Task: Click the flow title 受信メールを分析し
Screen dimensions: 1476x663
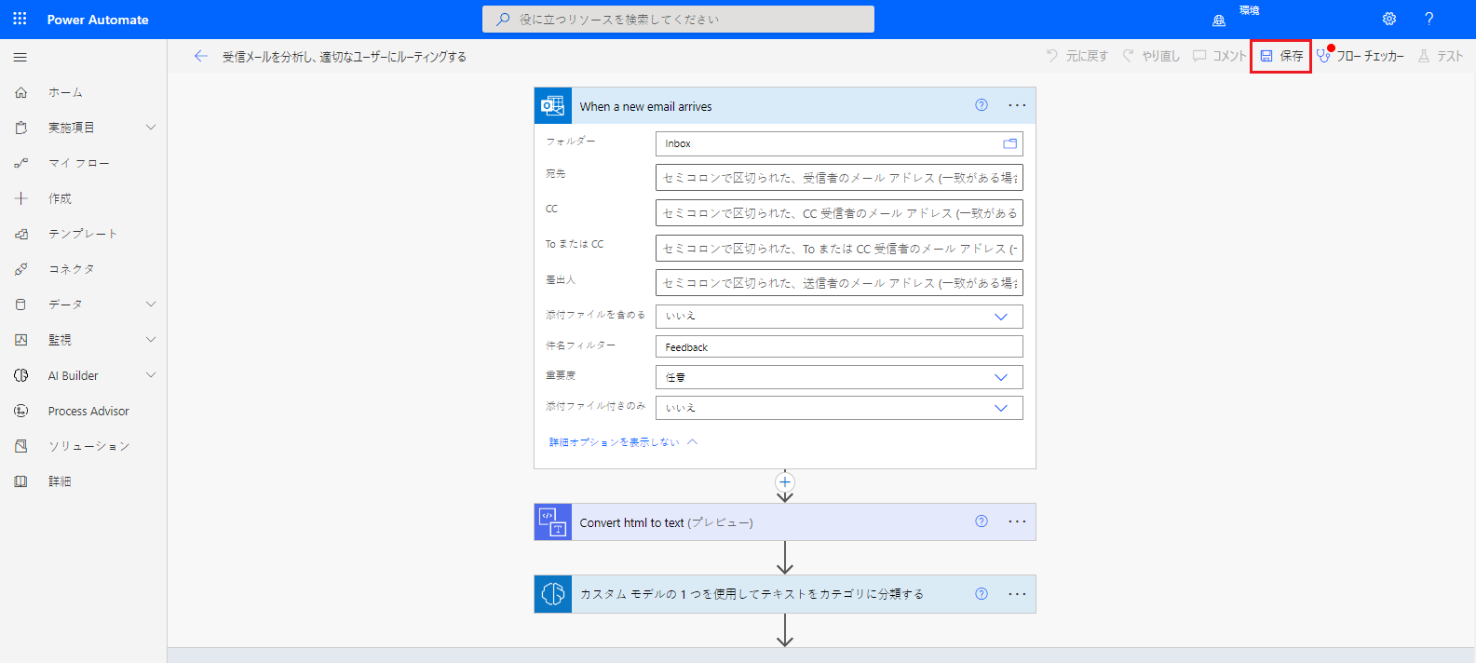Action: (x=345, y=57)
